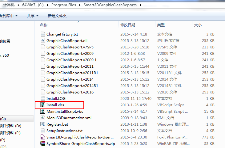Select the MainInstallScript.vbs script icon
This screenshot has height=148, width=225.
[42, 111]
